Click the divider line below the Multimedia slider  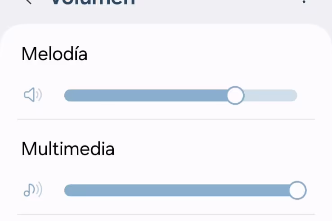166,214
